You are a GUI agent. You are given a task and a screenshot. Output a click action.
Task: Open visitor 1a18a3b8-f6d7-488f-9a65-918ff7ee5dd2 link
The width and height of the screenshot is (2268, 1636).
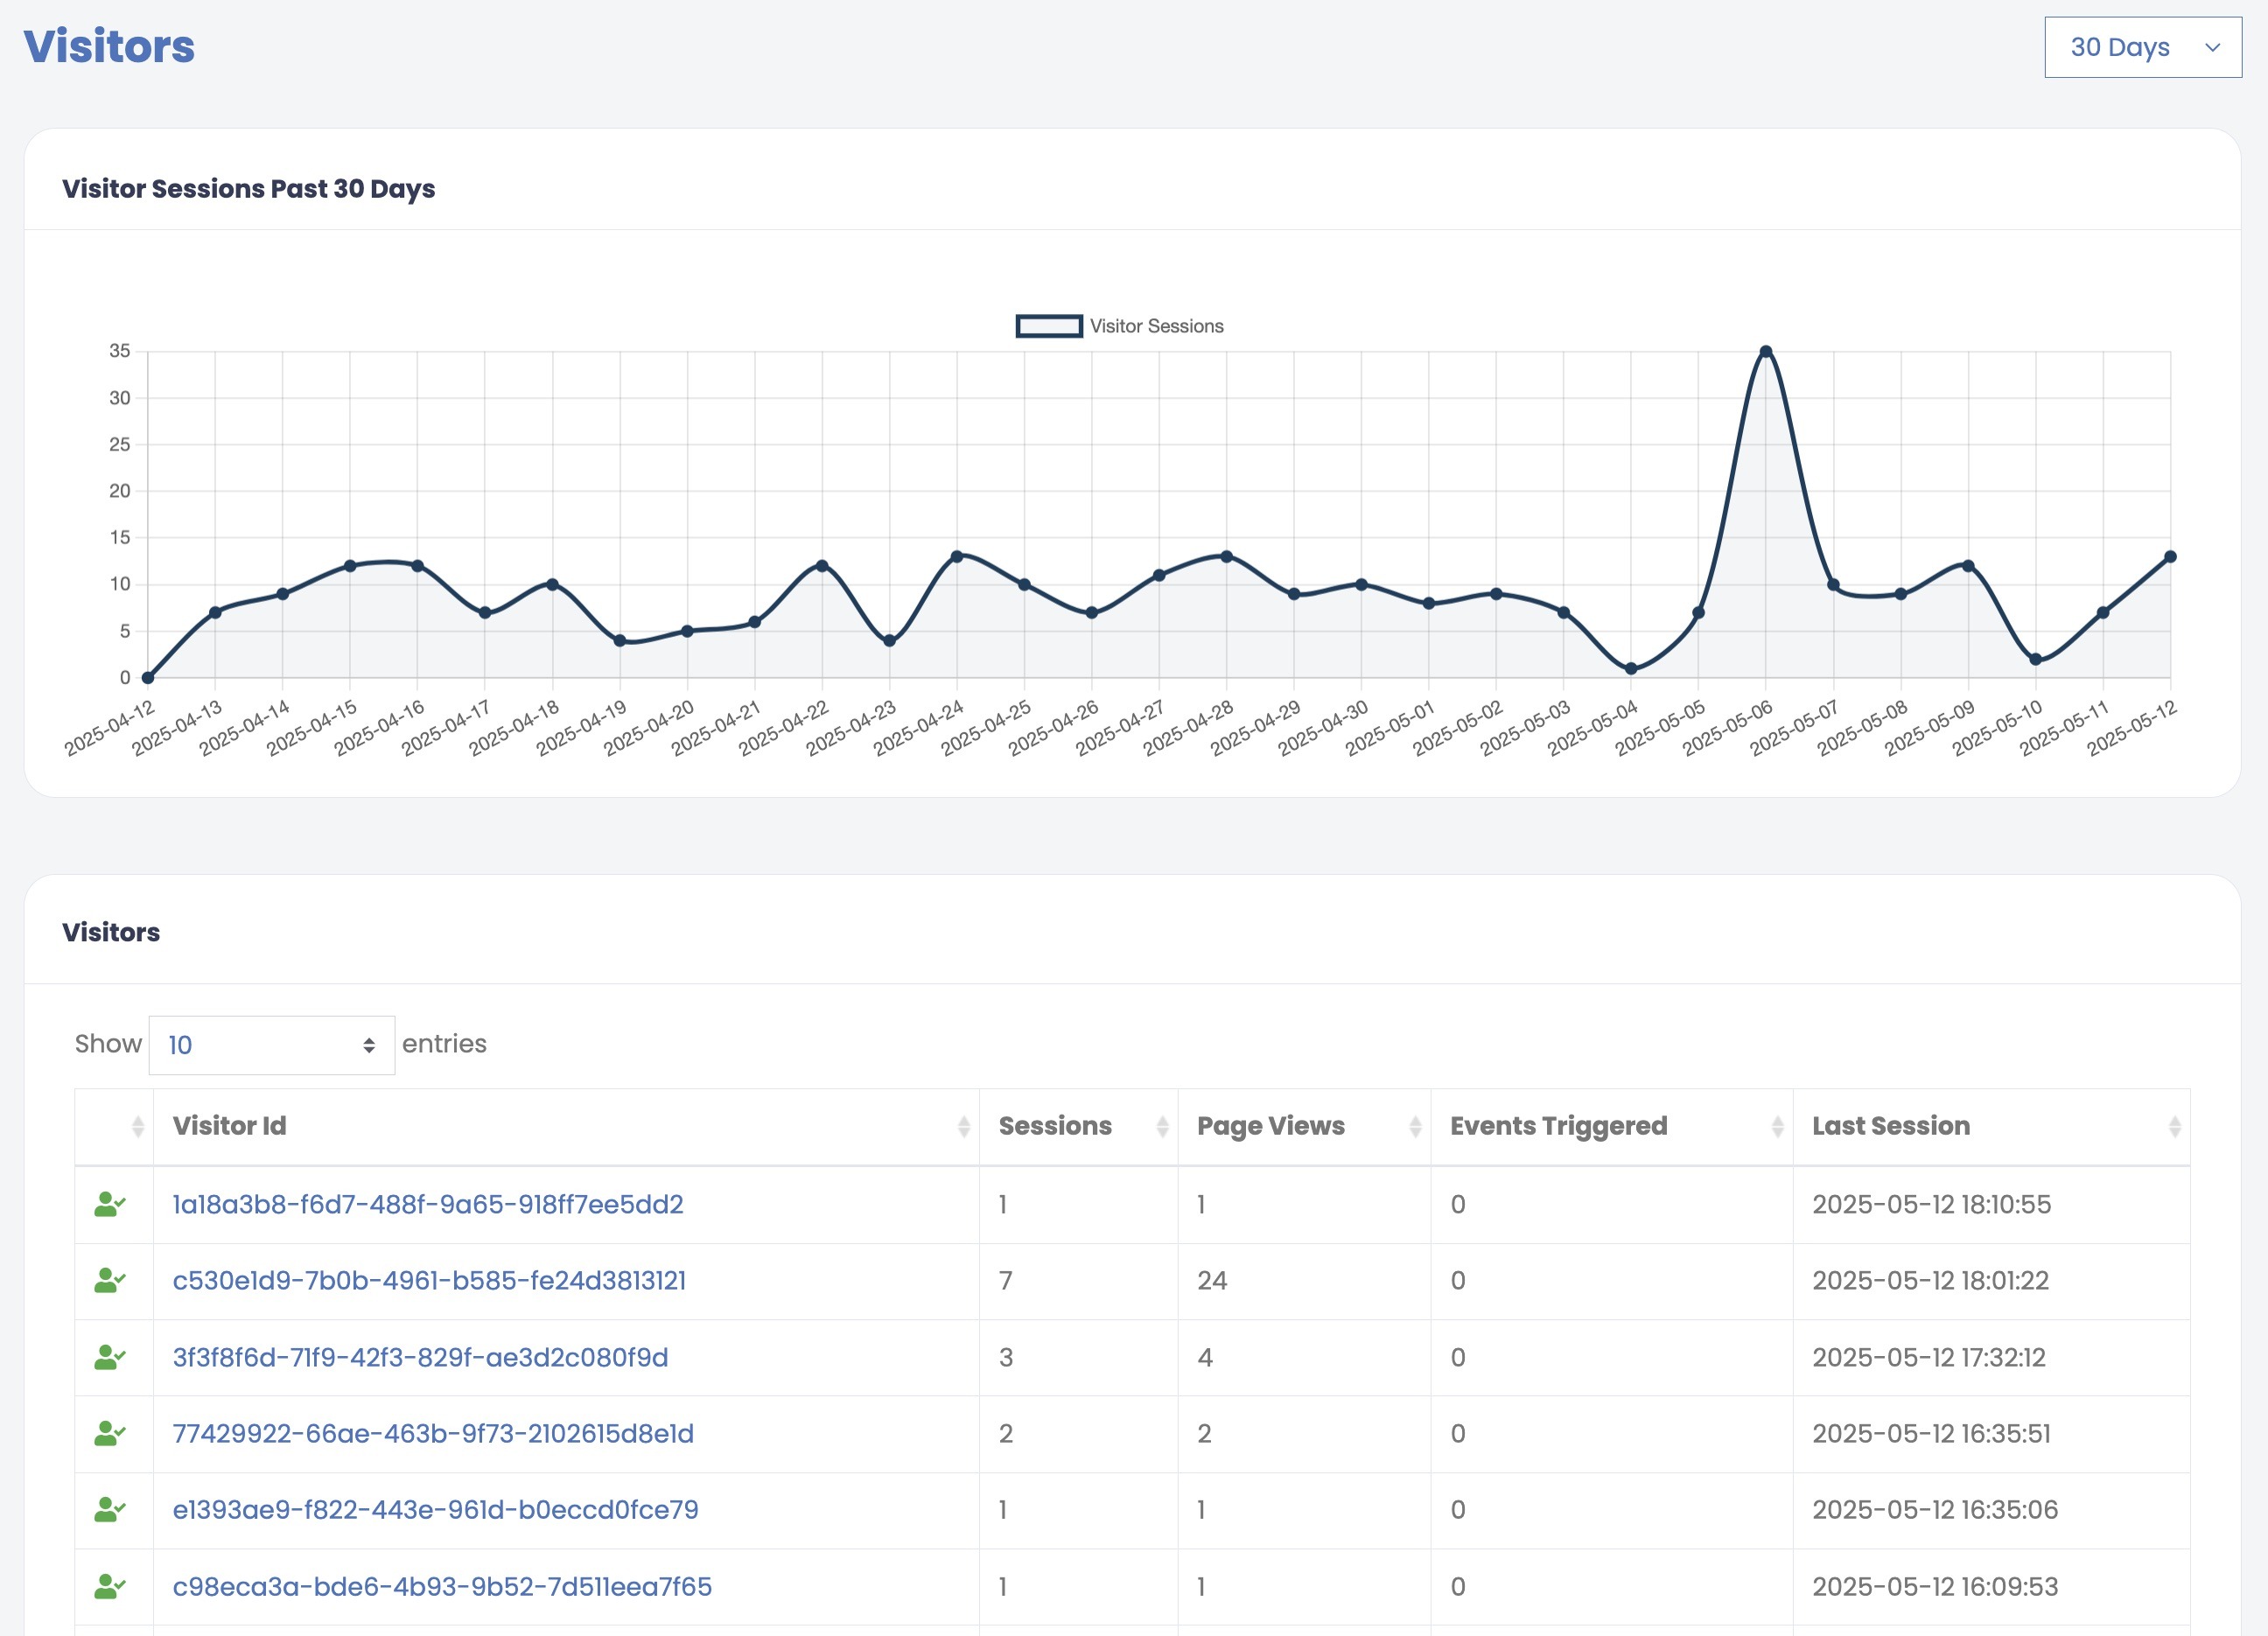pyautogui.click(x=428, y=1204)
